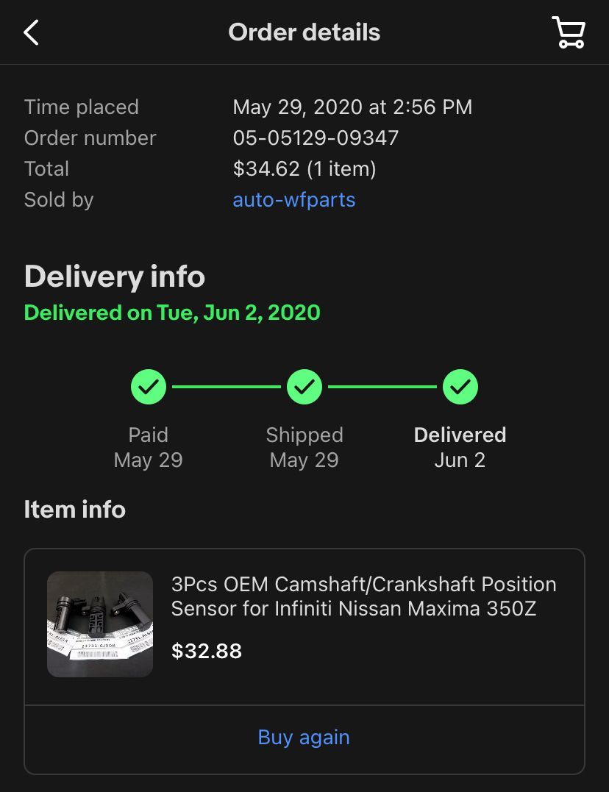The height and width of the screenshot is (792, 609).
Task: Click the item price $32.88
Action: point(207,651)
